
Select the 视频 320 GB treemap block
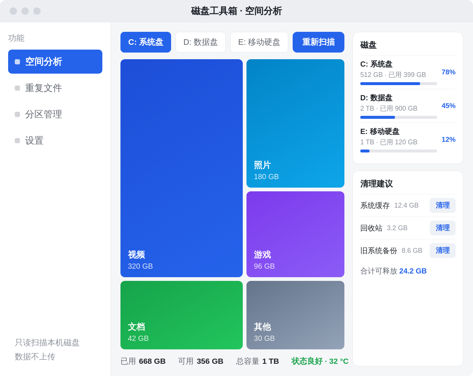tap(181, 168)
